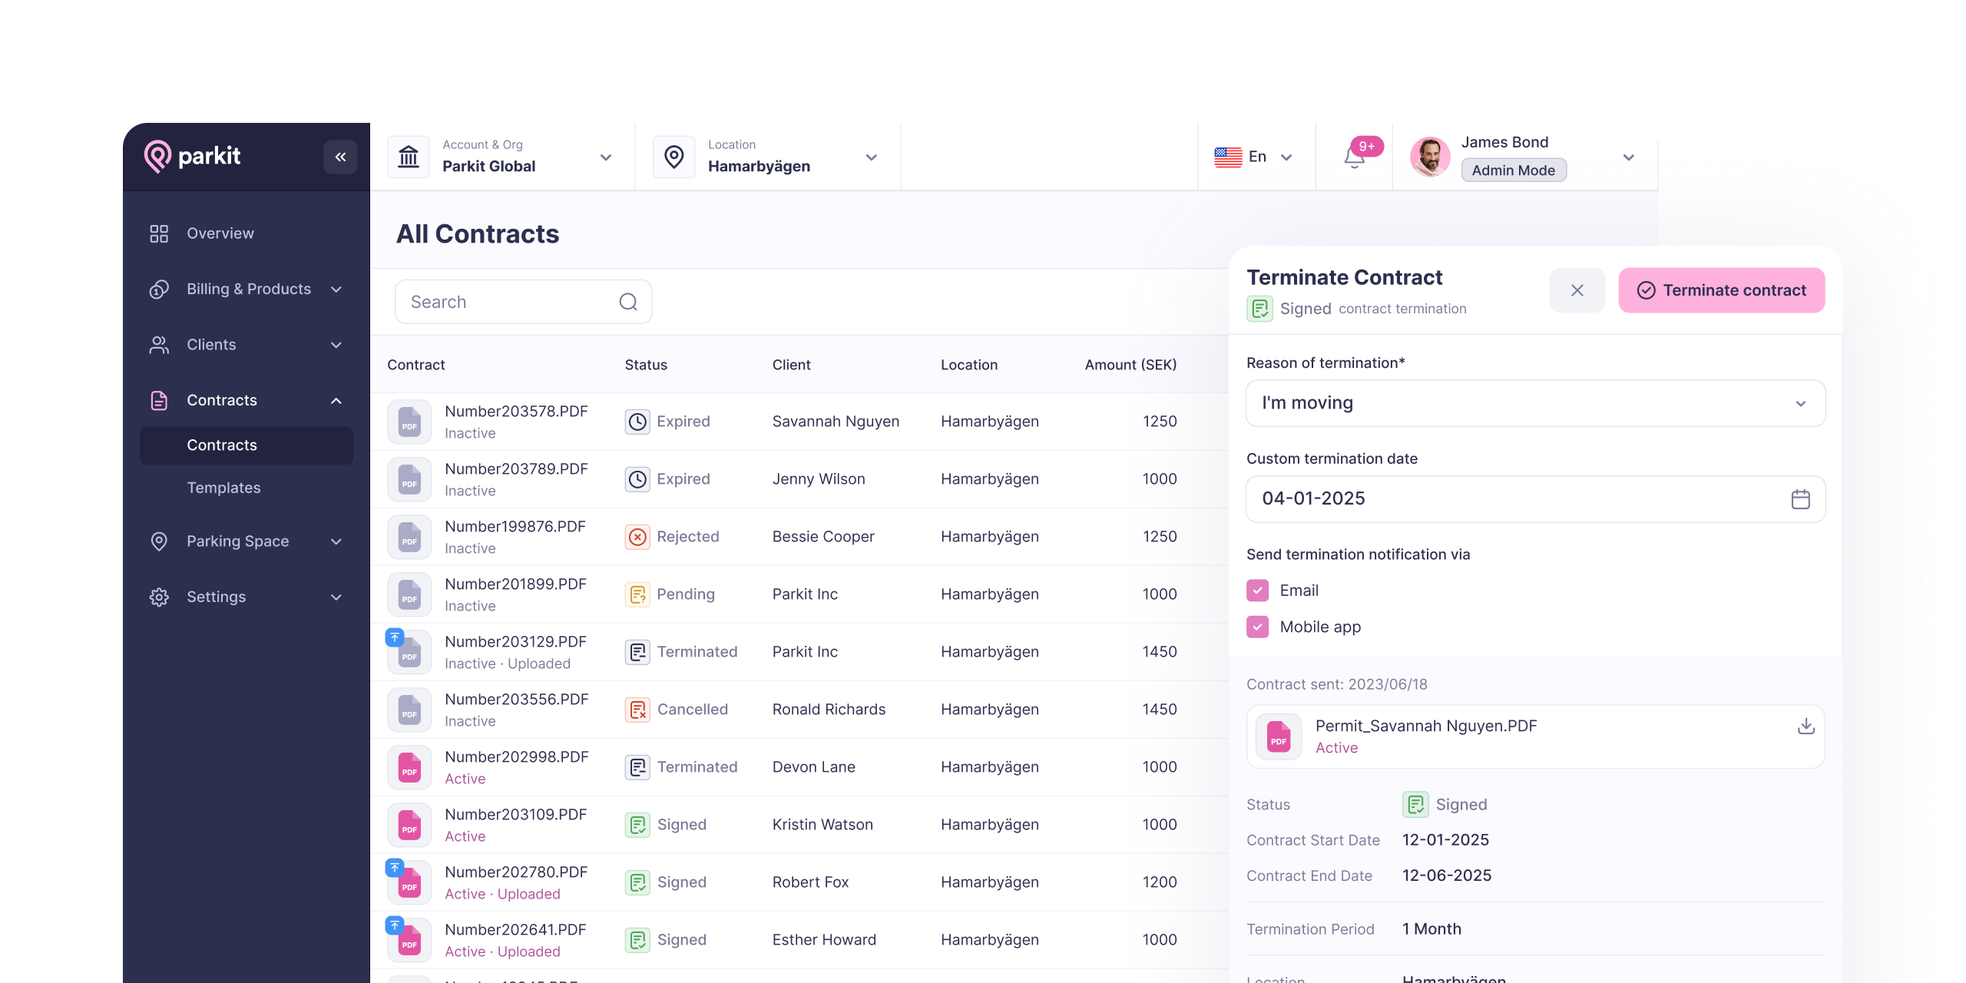Collapse Contracts sidebar section
Screen dimensions: 1966x983
[x=336, y=401]
